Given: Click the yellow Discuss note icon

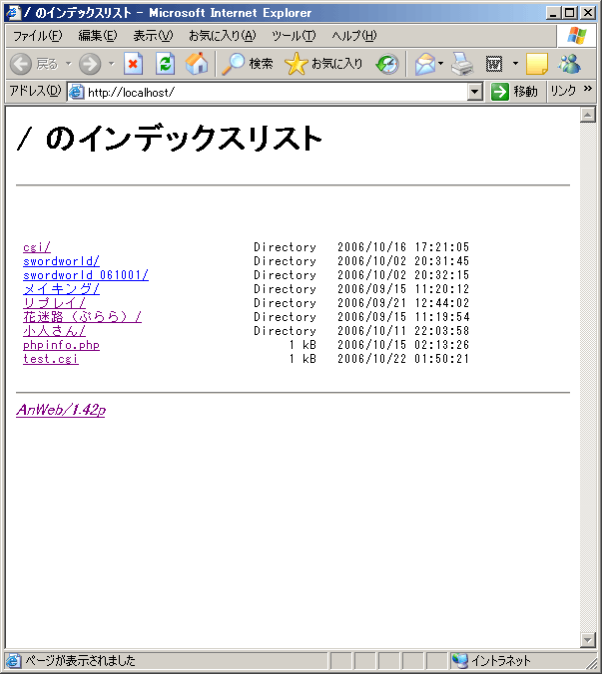Looking at the screenshot, I should tap(537, 64).
